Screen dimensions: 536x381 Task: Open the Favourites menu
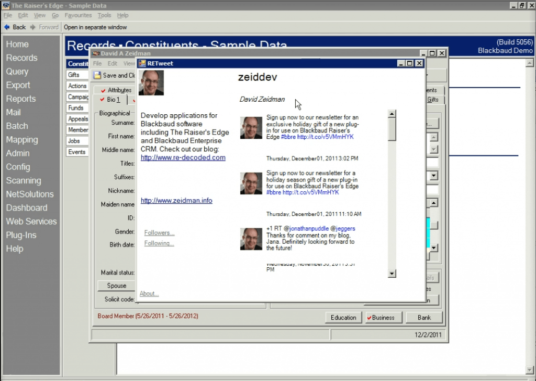pyautogui.click(x=79, y=15)
